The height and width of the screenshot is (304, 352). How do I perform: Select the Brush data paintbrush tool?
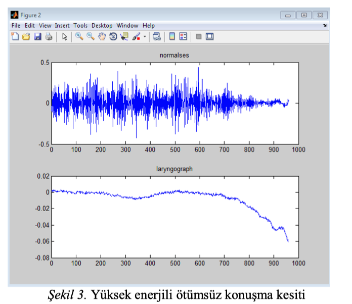136,36
